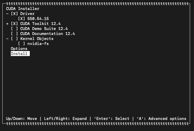Collapse the Driver tree with minus sign

point(7,14)
